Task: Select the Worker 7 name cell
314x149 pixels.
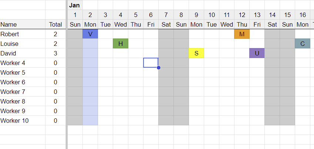Action: 22,92
